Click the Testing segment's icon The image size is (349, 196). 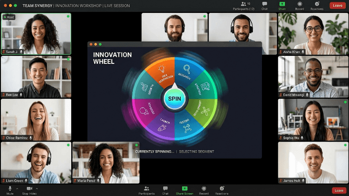(x=187, y=128)
